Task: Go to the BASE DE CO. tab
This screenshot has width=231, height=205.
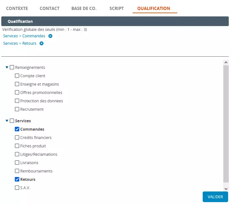Action: tap(84, 8)
